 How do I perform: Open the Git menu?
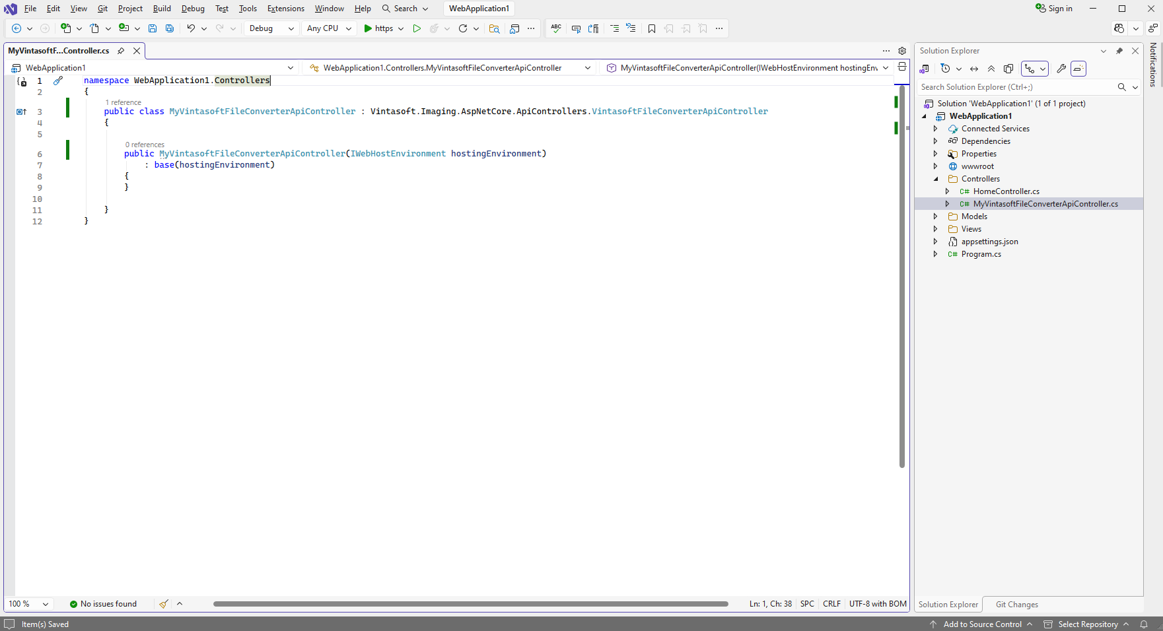(102, 9)
